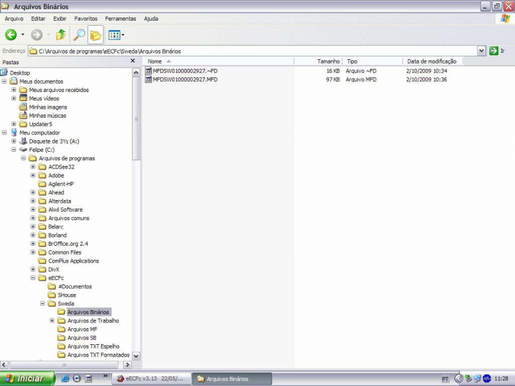The width and height of the screenshot is (515, 386).
Task: Switch to eECFc v3.13 taskbar window
Action: coord(152,379)
